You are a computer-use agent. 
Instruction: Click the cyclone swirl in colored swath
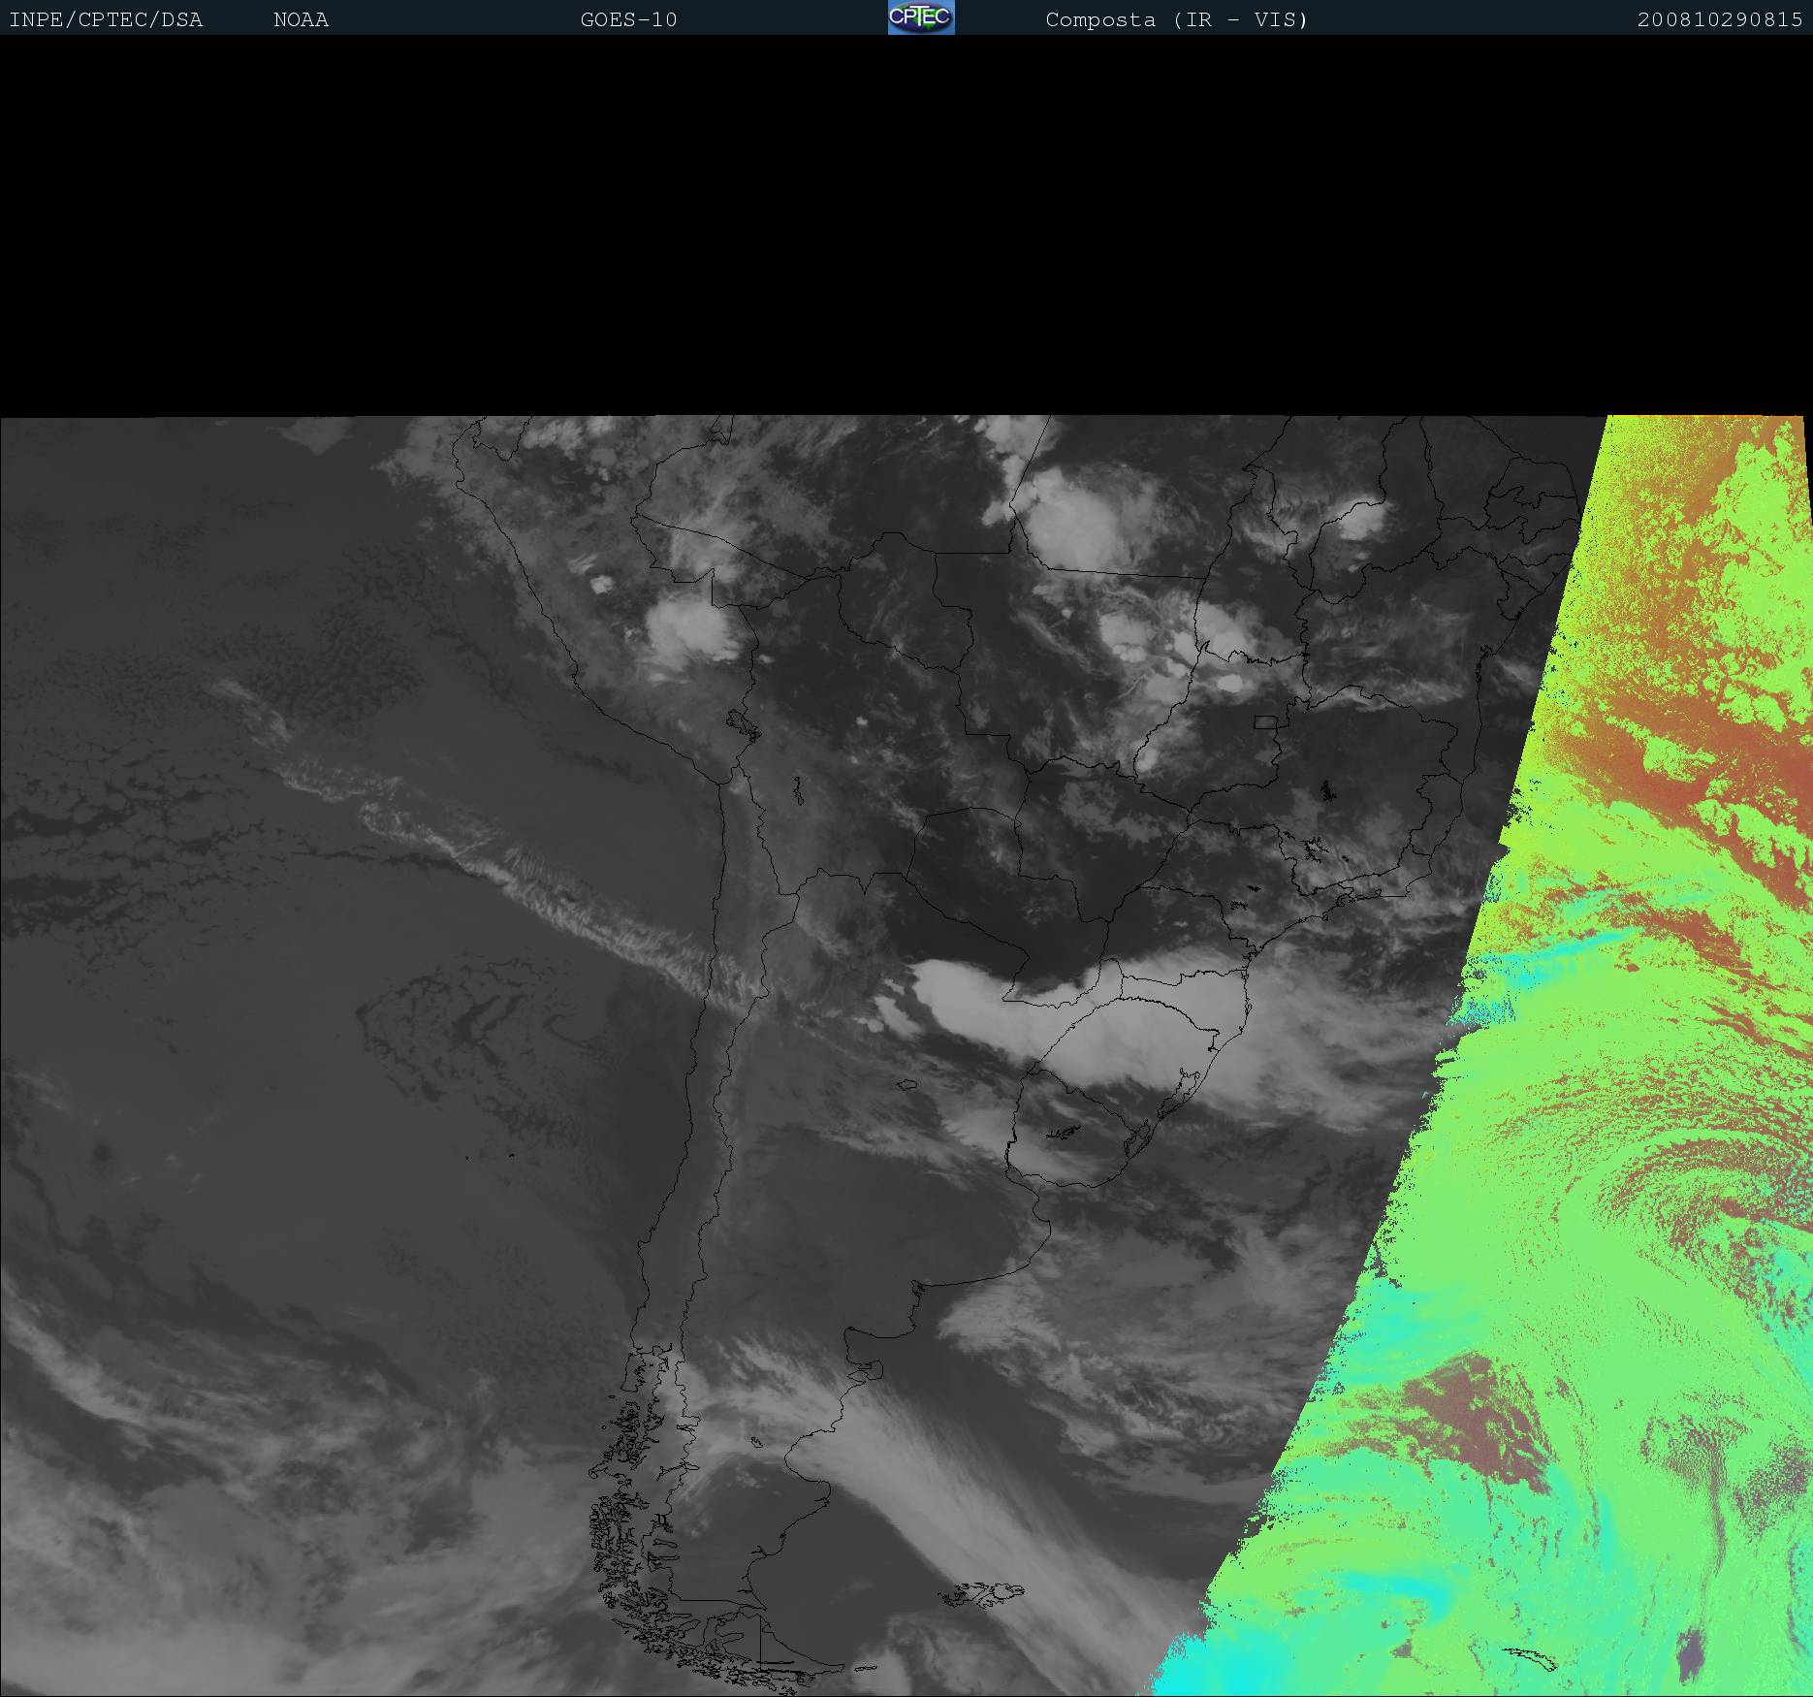(x=1706, y=1212)
